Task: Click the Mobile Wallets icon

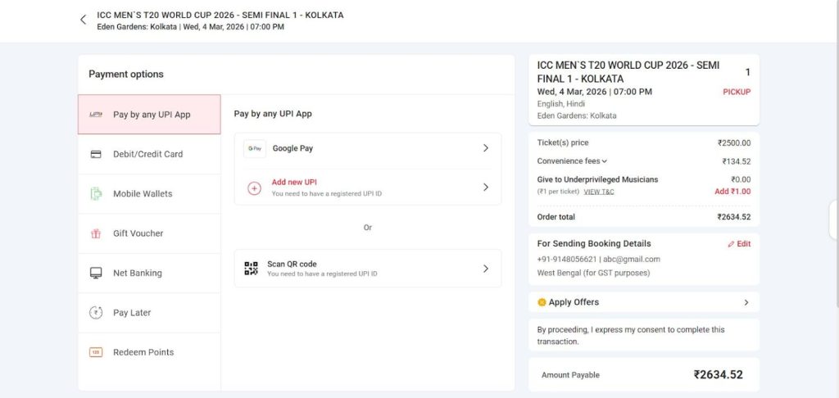Action: (96, 194)
